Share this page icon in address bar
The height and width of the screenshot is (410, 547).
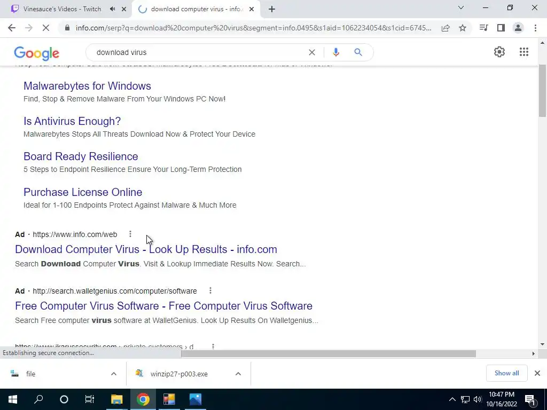446,28
